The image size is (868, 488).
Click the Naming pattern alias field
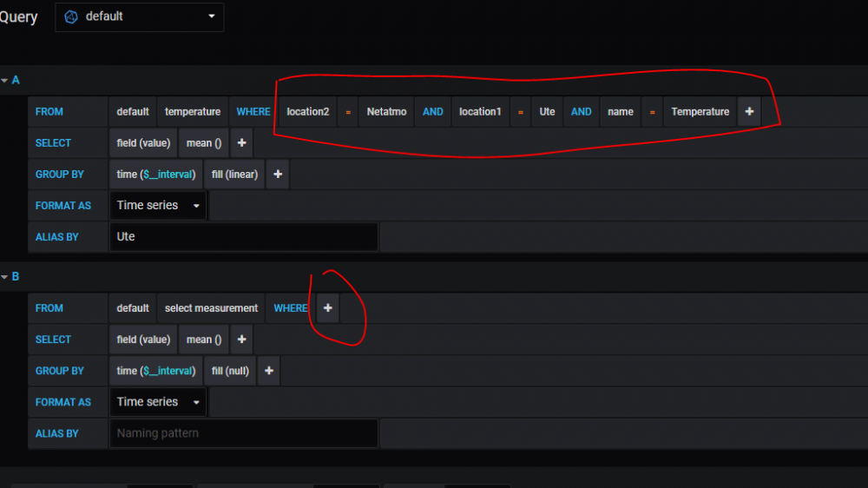[x=243, y=433]
